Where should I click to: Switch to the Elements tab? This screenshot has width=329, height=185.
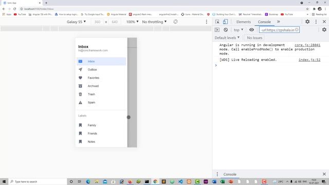tap(243, 22)
